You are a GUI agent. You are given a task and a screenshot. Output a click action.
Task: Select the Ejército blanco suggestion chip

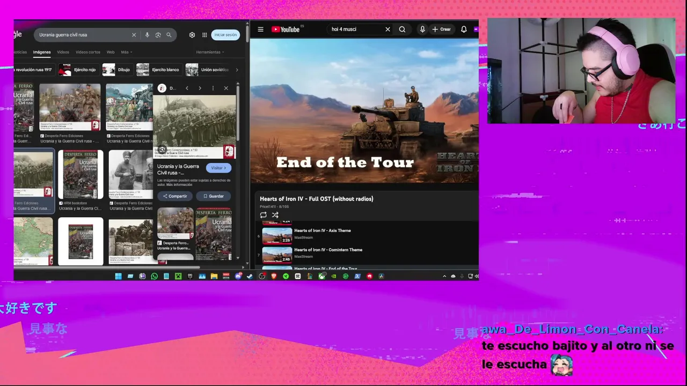pos(158,70)
